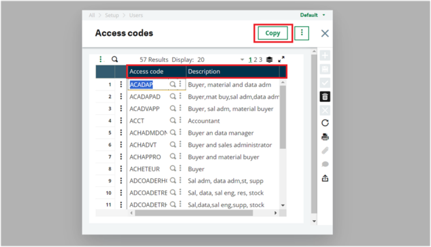
Task: Open row 10 line actions menu
Action: [x=121, y=193]
